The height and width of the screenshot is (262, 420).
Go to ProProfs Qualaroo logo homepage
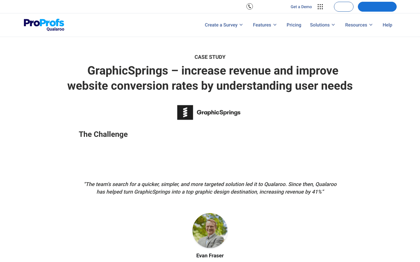click(44, 25)
